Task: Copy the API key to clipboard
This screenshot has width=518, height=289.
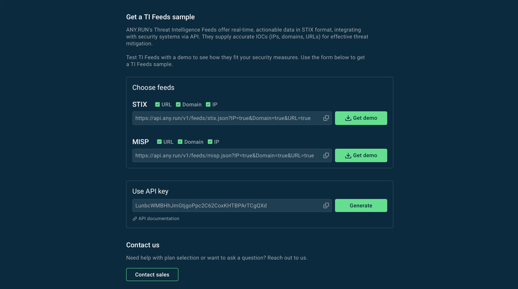Action: [x=326, y=205]
